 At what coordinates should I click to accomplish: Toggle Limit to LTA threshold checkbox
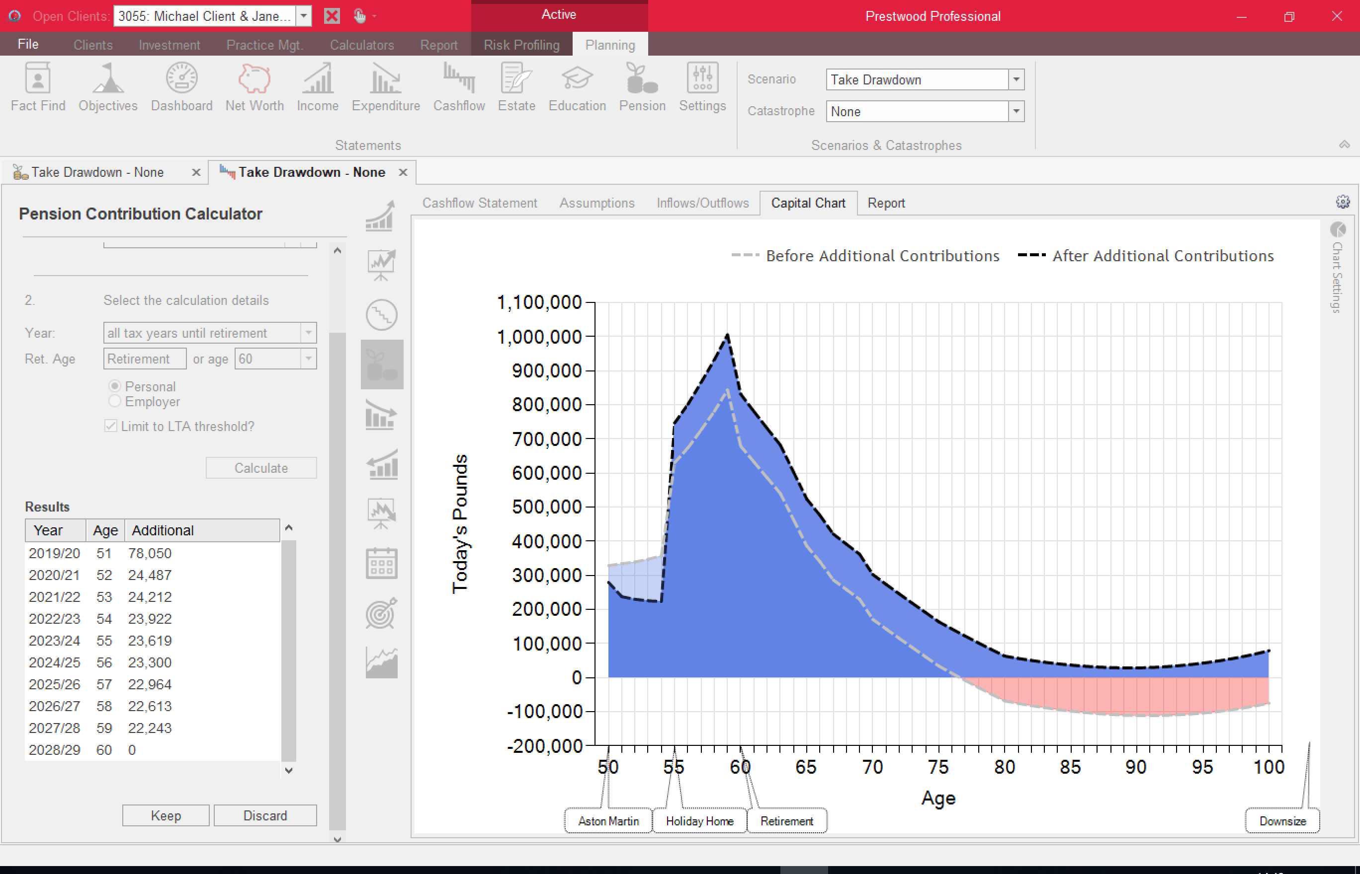(111, 426)
